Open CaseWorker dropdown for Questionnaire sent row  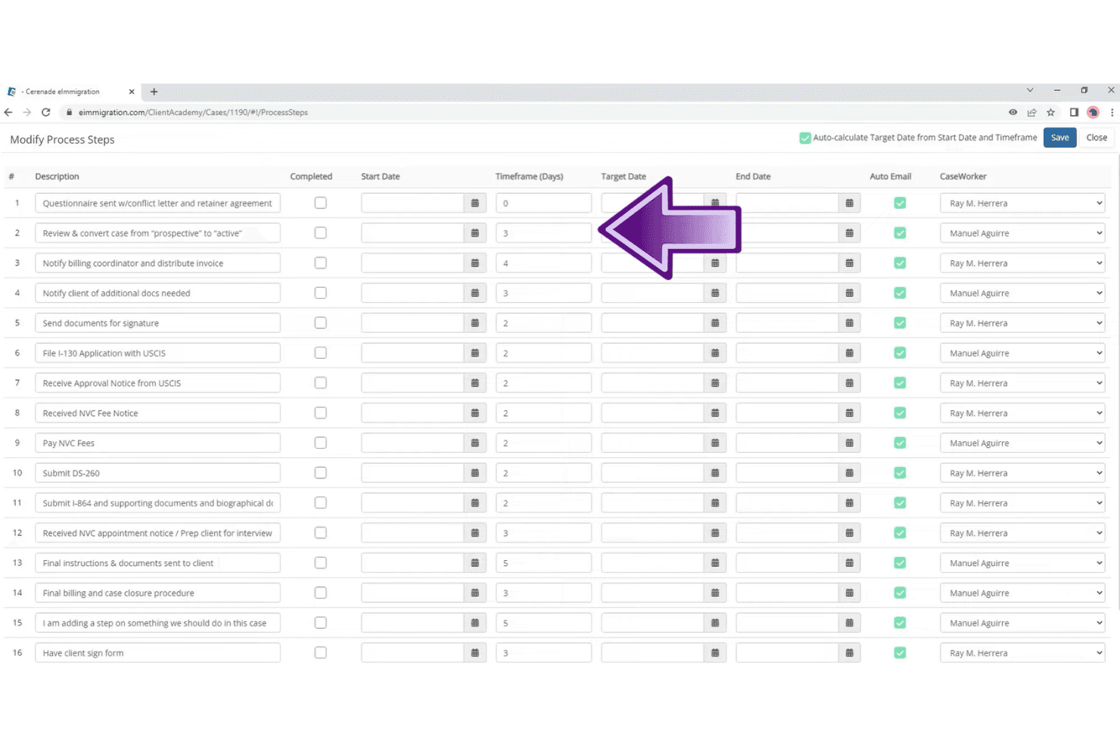click(x=1022, y=203)
